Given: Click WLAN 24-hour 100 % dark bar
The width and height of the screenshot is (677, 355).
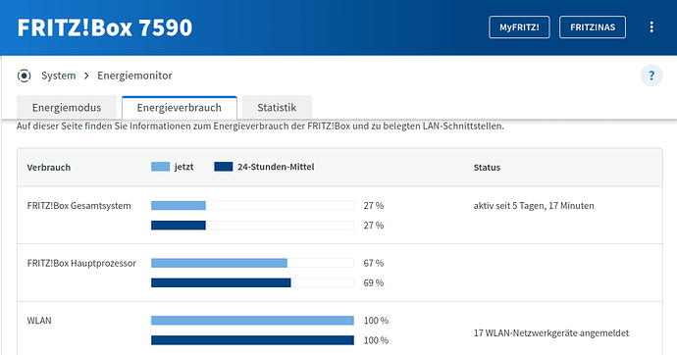Looking at the screenshot, I should (x=252, y=340).
